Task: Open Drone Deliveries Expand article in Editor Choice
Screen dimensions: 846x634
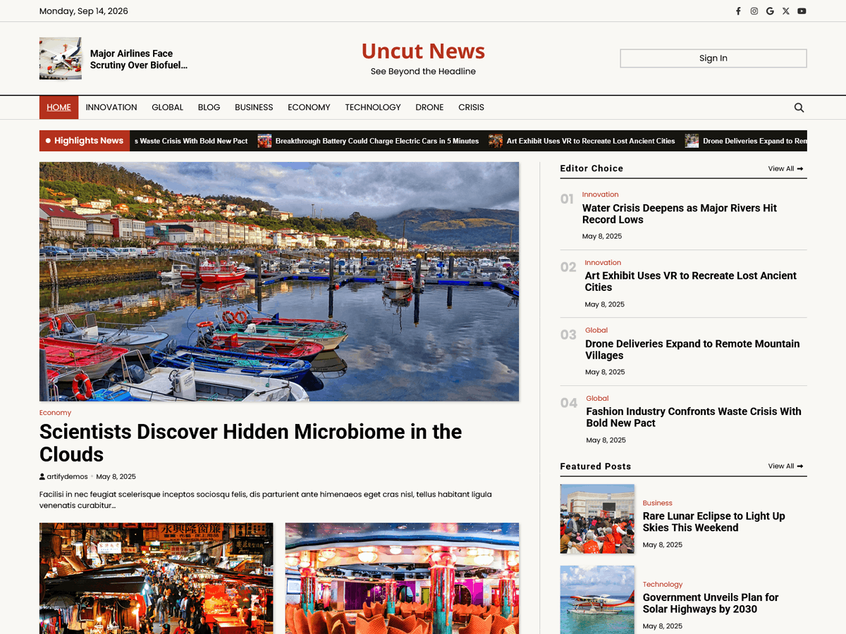Action: coord(692,349)
